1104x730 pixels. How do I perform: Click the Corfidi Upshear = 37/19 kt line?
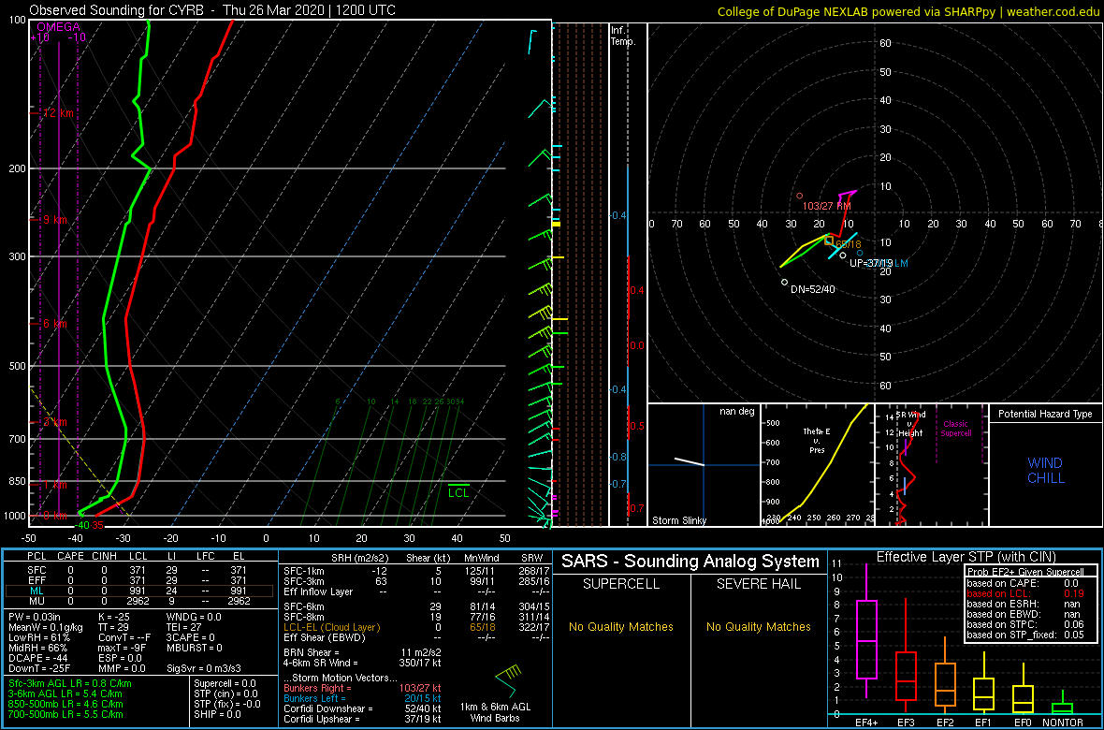(x=362, y=718)
